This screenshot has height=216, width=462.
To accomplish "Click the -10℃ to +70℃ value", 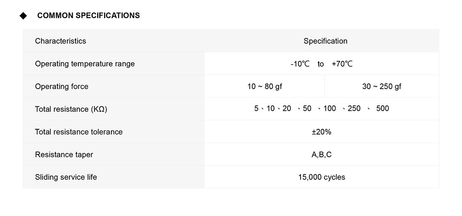I will pos(321,64).
